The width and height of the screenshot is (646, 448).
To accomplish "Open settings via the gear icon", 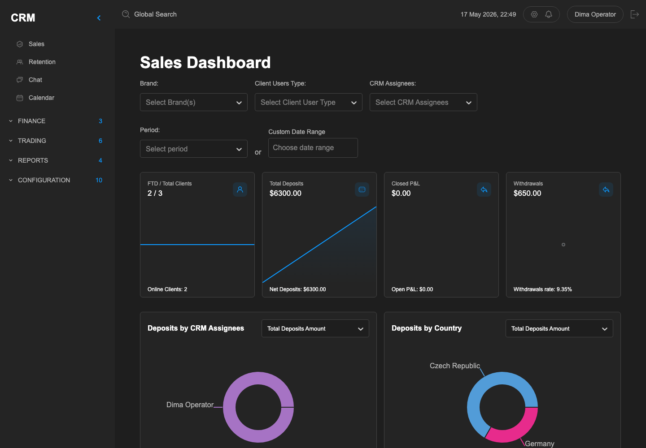I will pos(534,14).
